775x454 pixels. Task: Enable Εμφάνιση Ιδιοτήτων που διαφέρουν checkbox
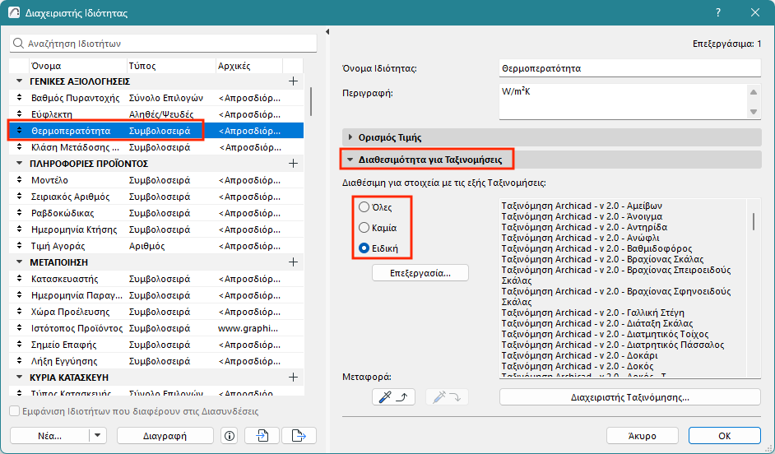(15, 411)
